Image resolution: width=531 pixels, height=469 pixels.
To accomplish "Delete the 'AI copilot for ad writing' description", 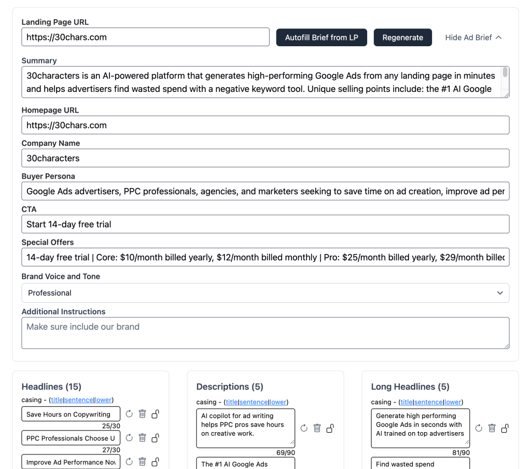I will (x=317, y=428).
